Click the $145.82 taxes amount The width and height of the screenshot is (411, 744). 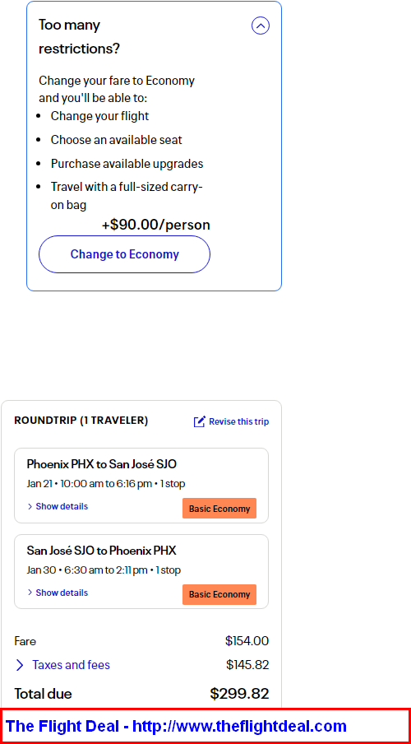247,665
